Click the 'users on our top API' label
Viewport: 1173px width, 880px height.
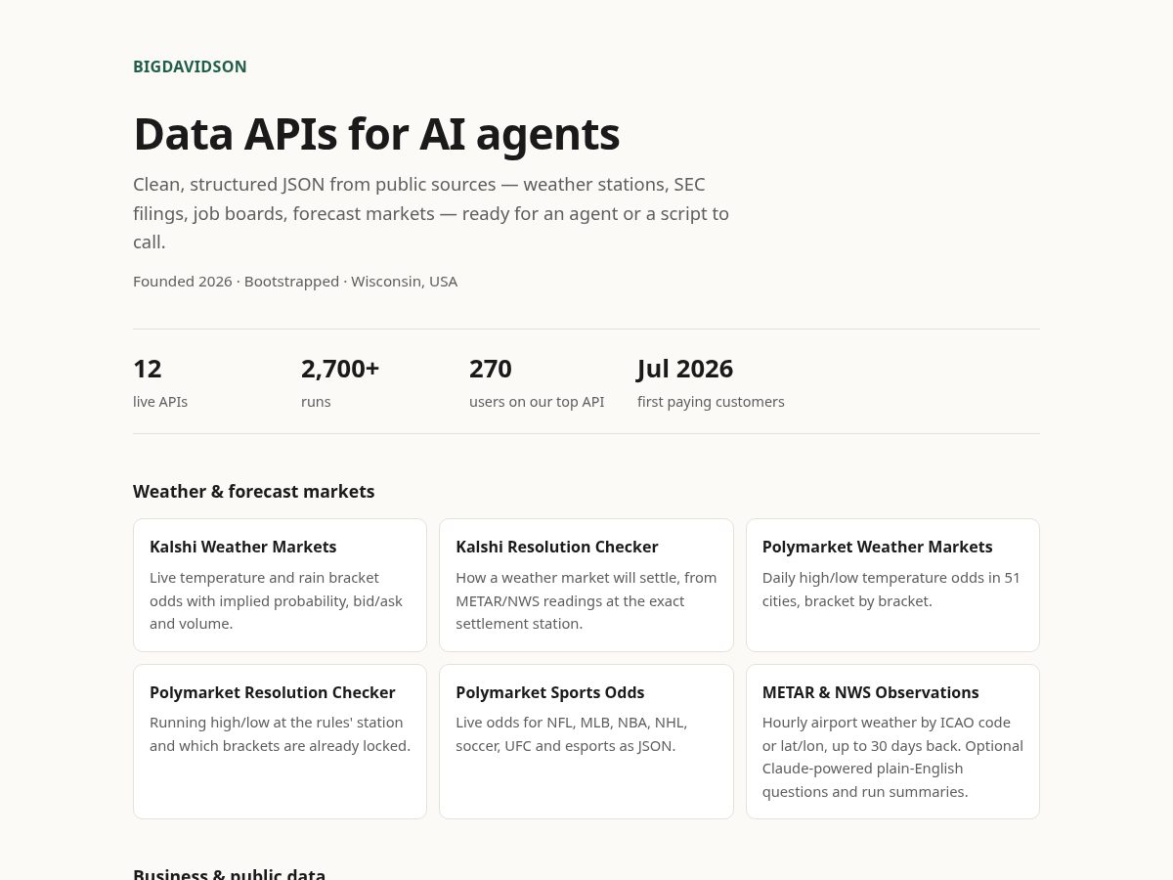[x=537, y=402]
